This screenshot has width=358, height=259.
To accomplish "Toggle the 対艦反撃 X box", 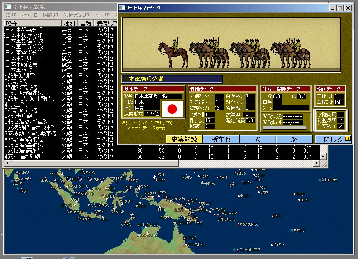I will pyautogui.click(x=341, y=121).
